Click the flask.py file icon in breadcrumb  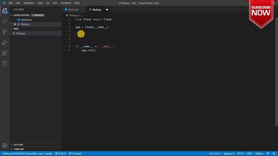(67, 15)
